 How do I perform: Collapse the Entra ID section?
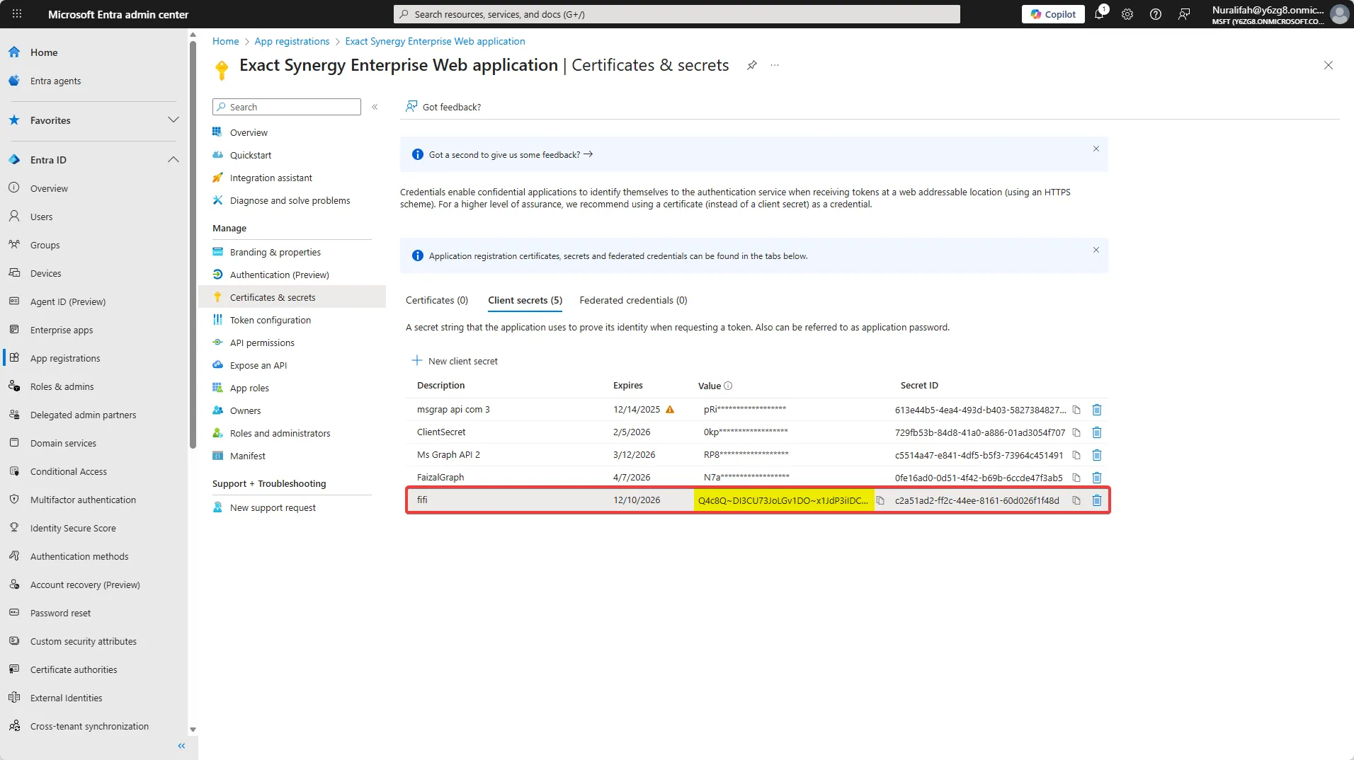tap(173, 159)
